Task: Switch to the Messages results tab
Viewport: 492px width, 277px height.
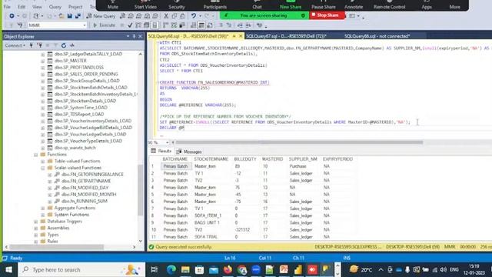Action: pyautogui.click(x=189, y=152)
